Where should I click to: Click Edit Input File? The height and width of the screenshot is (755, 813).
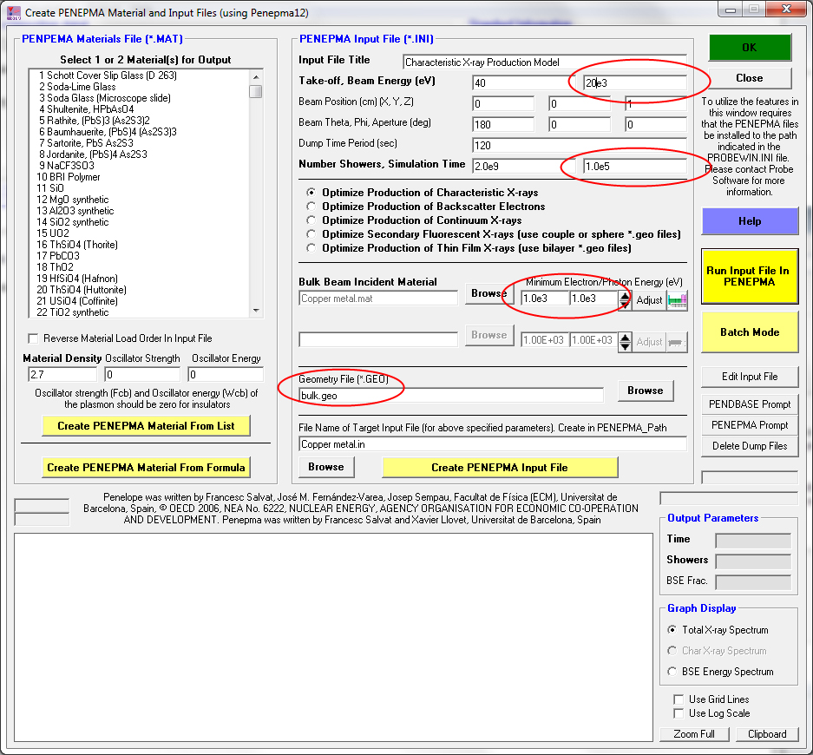750,377
